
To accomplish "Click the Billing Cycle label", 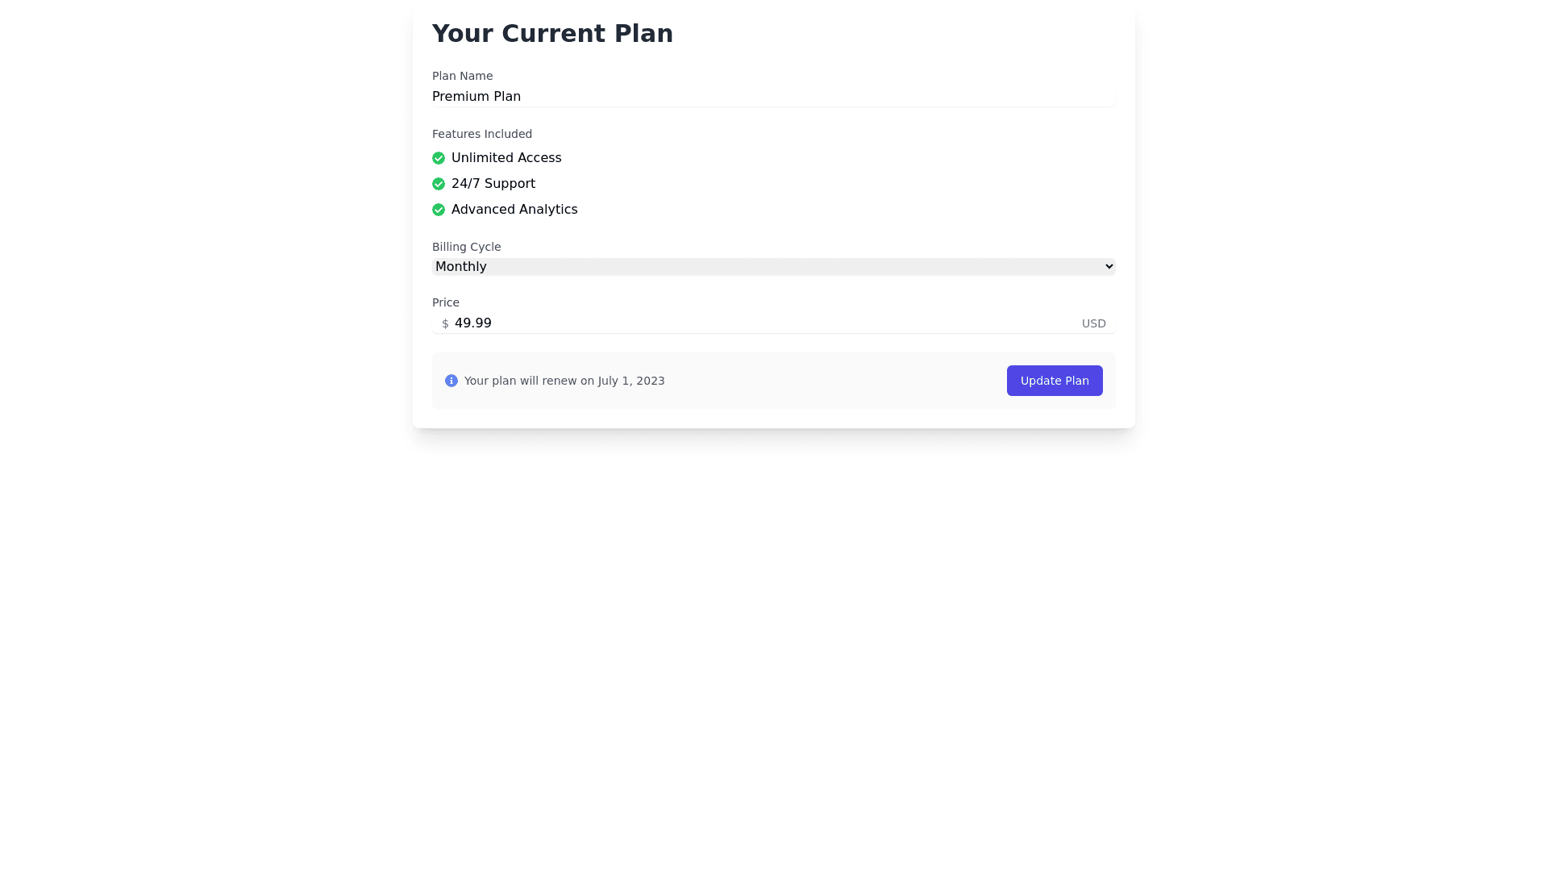I will pyautogui.click(x=466, y=247).
